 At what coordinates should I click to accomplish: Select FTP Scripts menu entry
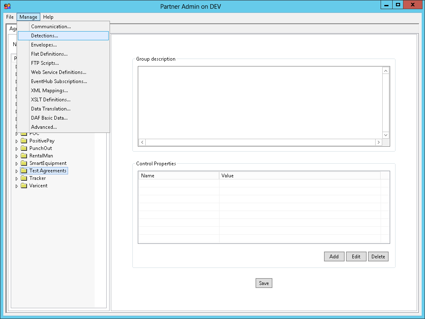pyautogui.click(x=45, y=63)
